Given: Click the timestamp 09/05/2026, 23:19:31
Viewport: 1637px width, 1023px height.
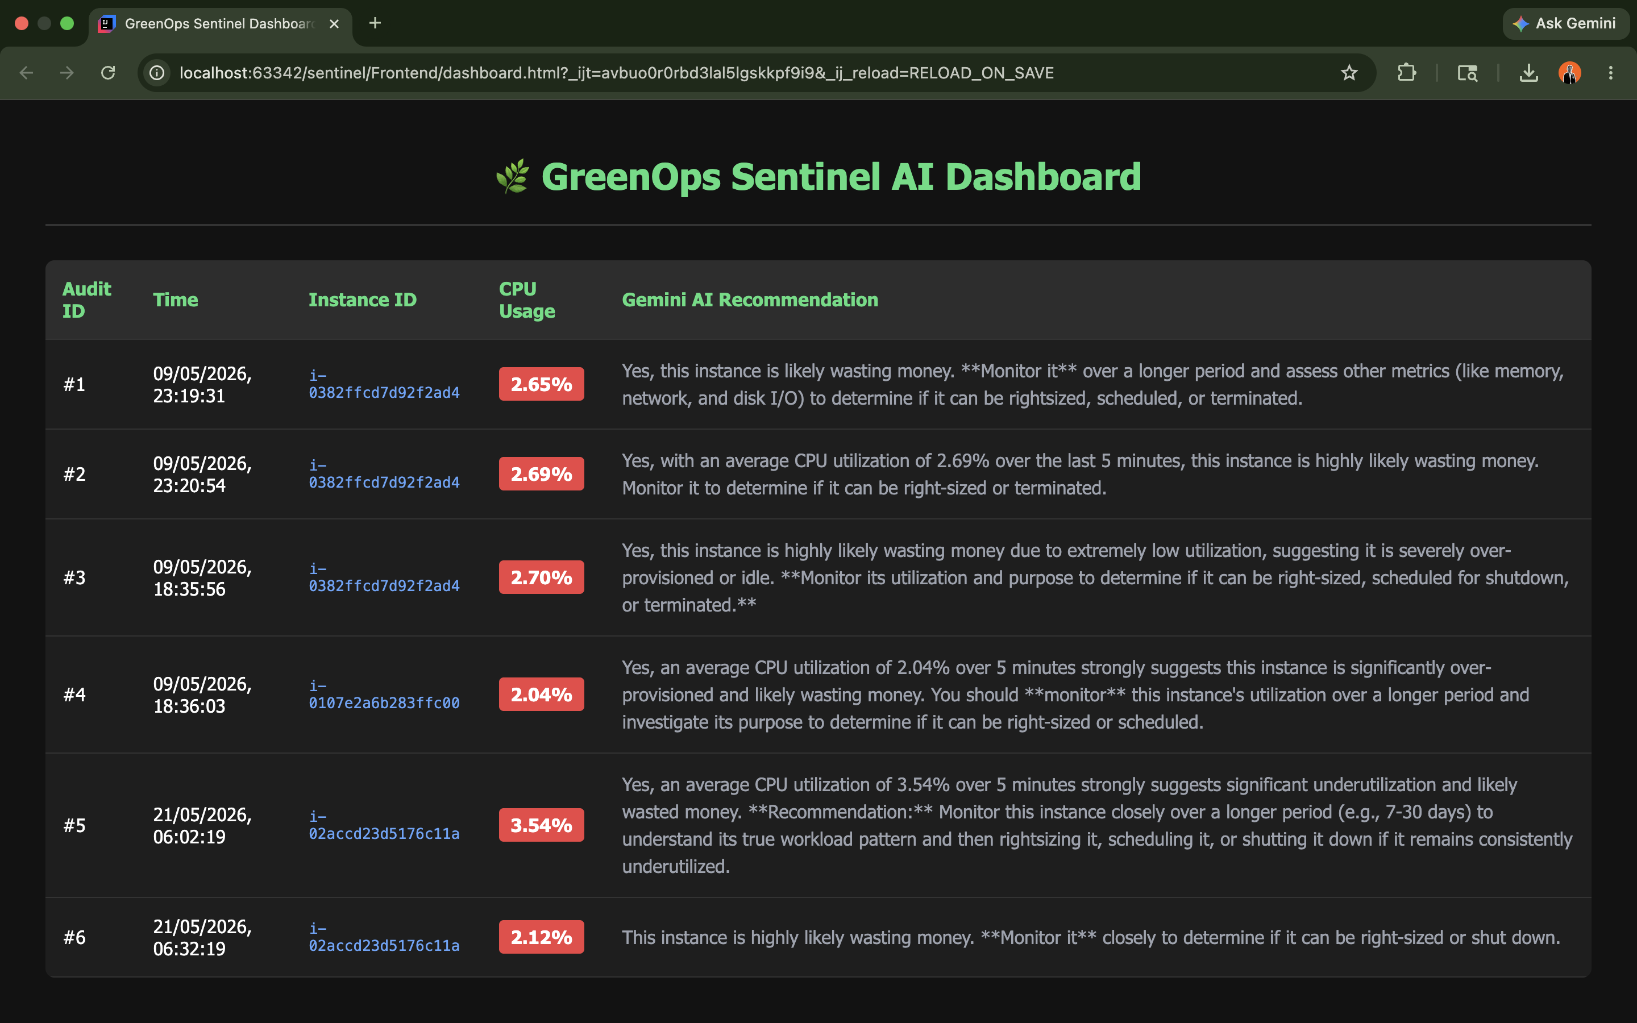Looking at the screenshot, I should pyautogui.click(x=202, y=384).
